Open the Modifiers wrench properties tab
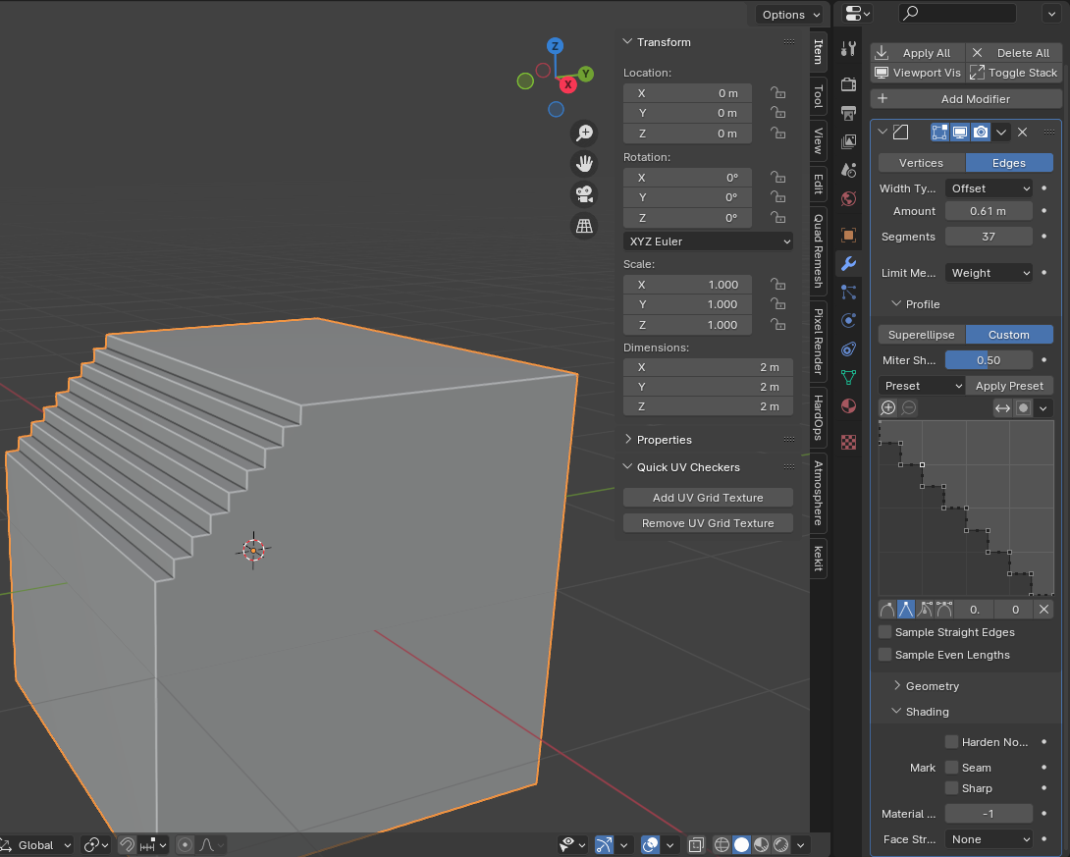 point(849,263)
